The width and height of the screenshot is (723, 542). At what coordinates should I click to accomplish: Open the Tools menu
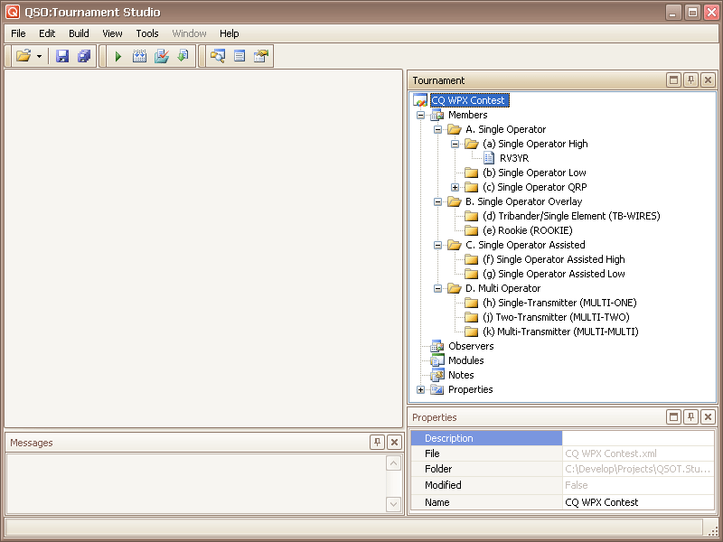point(147,33)
